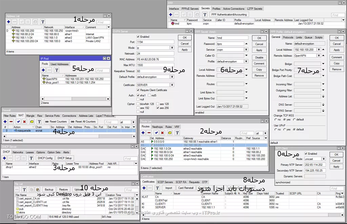Image resolution: width=347 pixels, height=224 pixels.
Task: Click PPP Authentication&Accounting button
Action: (x=229, y=14)
